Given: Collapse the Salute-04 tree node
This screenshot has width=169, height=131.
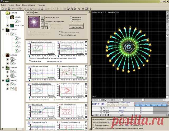Looking at the screenshot, I should [3, 68].
